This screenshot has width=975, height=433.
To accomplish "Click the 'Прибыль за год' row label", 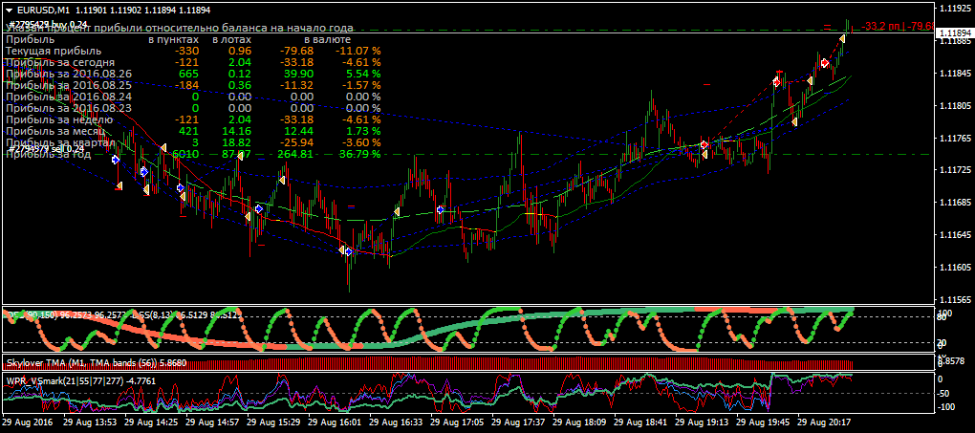I will (x=49, y=154).
